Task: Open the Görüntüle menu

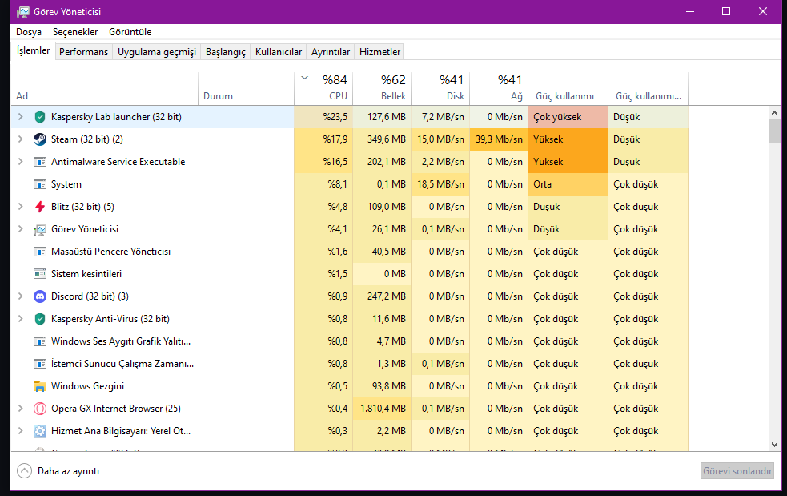Action: (130, 32)
